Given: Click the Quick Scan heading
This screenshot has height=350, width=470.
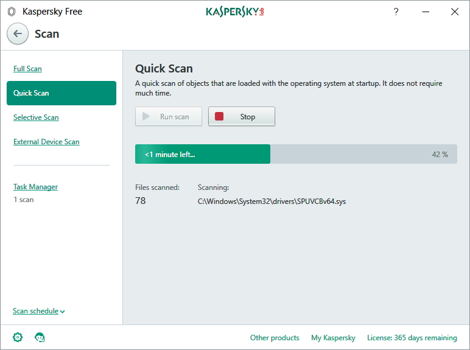Looking at the screenshot, I should tap(164, 69).
